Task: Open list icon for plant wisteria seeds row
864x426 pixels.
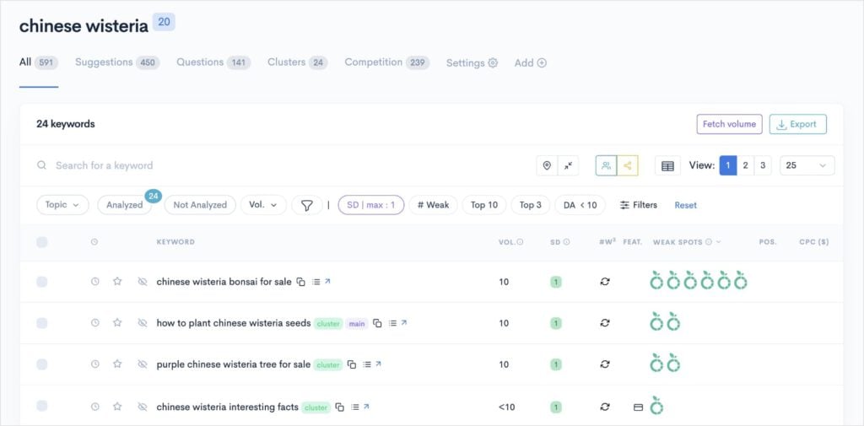Action: (392, 323)
